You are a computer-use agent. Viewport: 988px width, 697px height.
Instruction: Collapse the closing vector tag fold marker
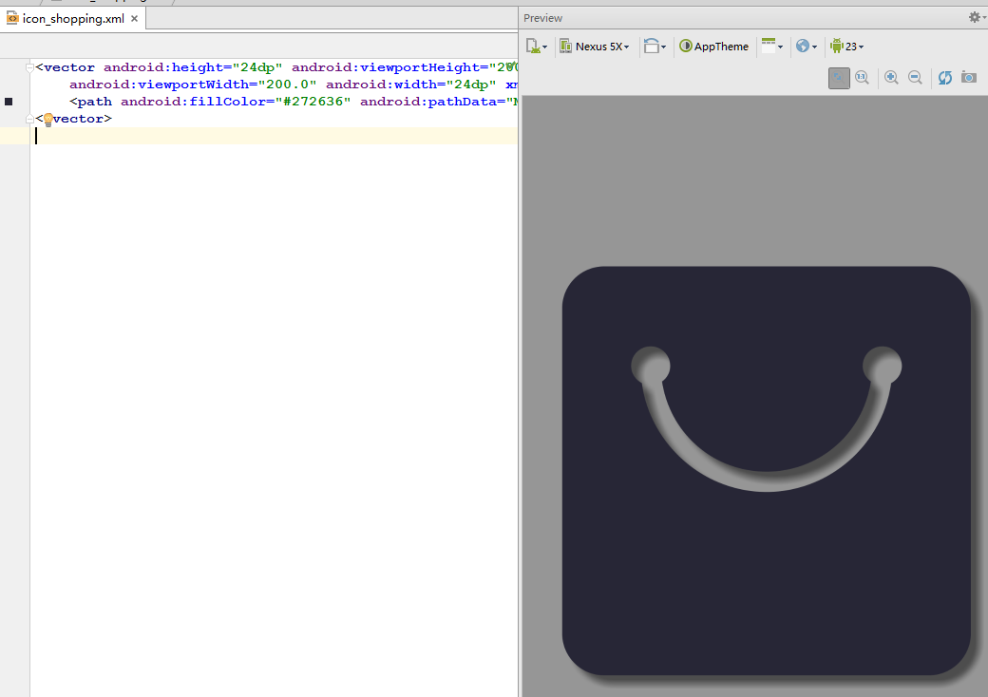29,119
